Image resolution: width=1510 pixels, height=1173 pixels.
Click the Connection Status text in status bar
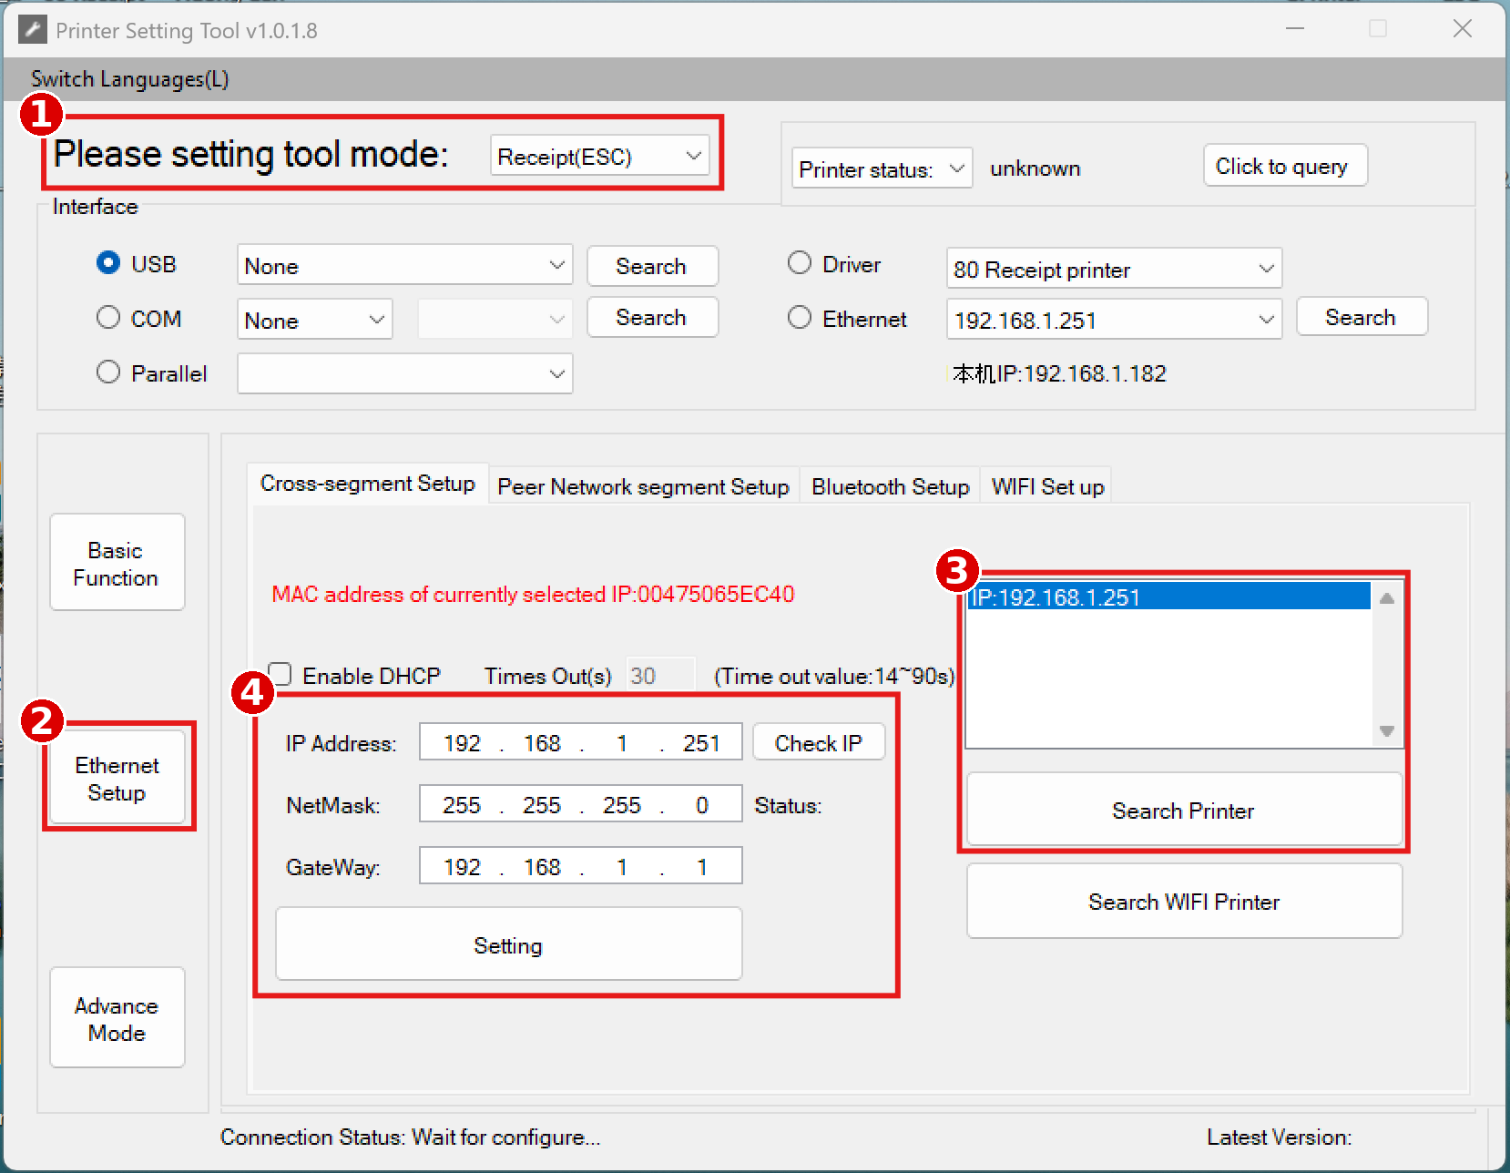point(411,1137)
